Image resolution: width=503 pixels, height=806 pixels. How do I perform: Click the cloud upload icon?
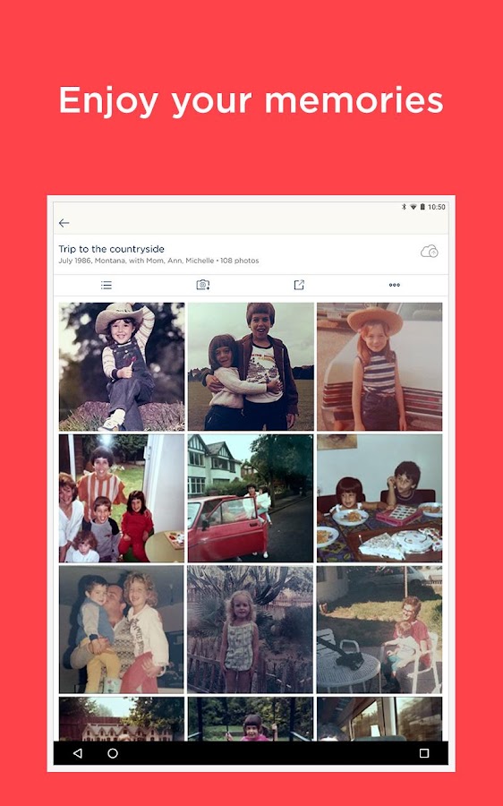[x=429, y=252]
